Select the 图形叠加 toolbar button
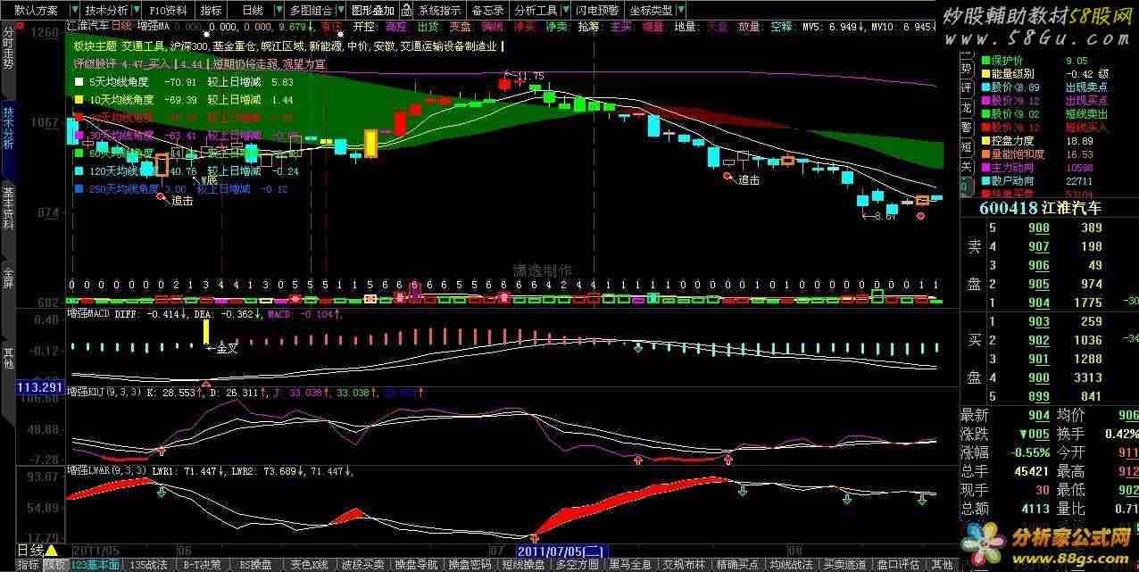This screenshot has width=1139, height=572. click(x=372, y=11)
